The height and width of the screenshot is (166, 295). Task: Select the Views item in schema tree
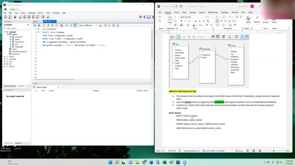pos(14,49)
